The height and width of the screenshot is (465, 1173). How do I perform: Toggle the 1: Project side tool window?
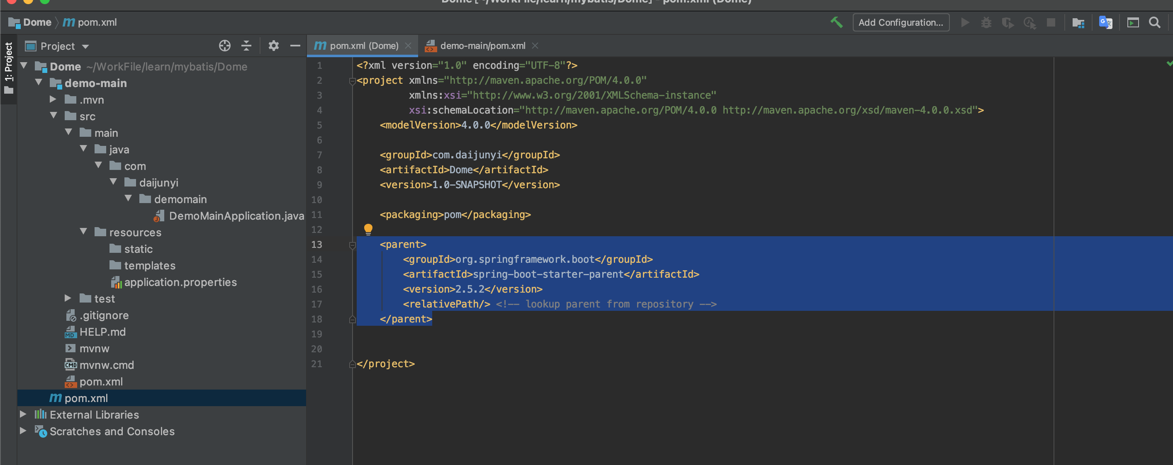pos(9,68)
